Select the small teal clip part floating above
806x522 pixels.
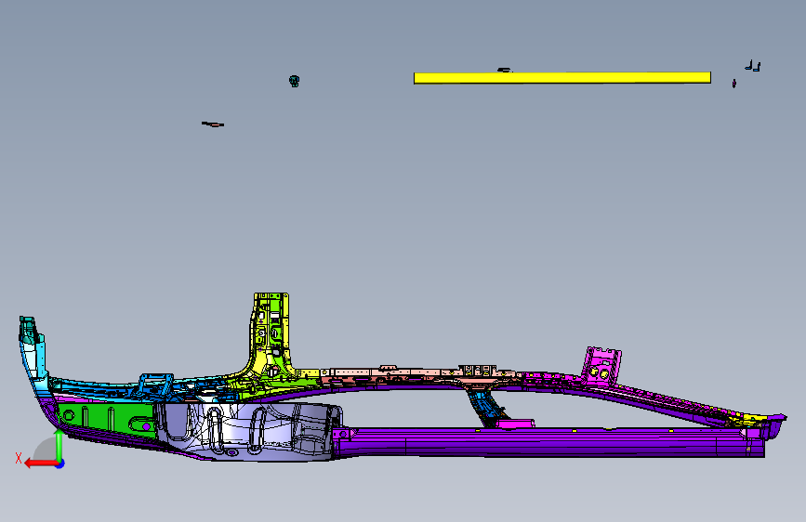click(294, 81)
